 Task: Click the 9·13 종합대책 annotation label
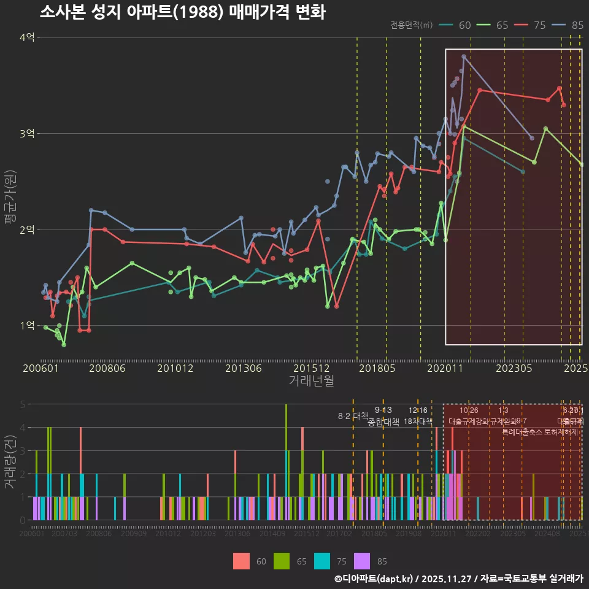(383, 416)
